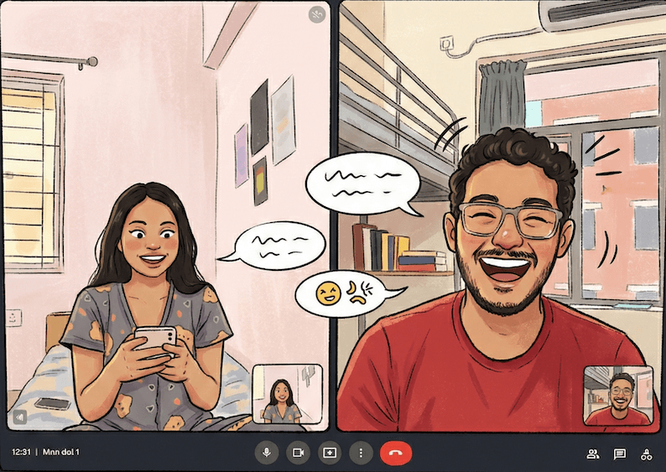Click the meeting name 'Mnn dol 1'
Screen dimensions: 666x472
[61, 453]
